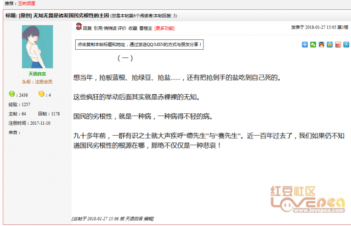351x226 pixels.
Task: Click 引用 to quote this post
Action: [x=98, y=28]
